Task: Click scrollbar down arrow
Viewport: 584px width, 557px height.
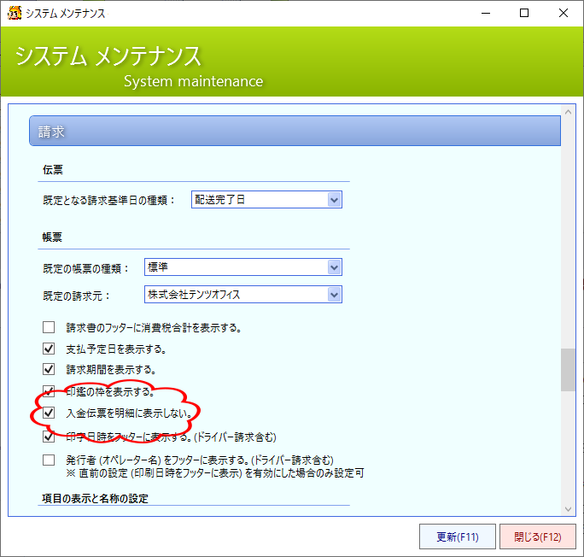Action: [568, 507]
